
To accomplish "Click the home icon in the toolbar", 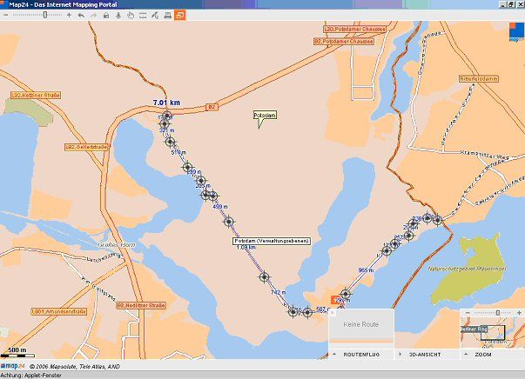I will pyautogui.click(x=105, y=16).
